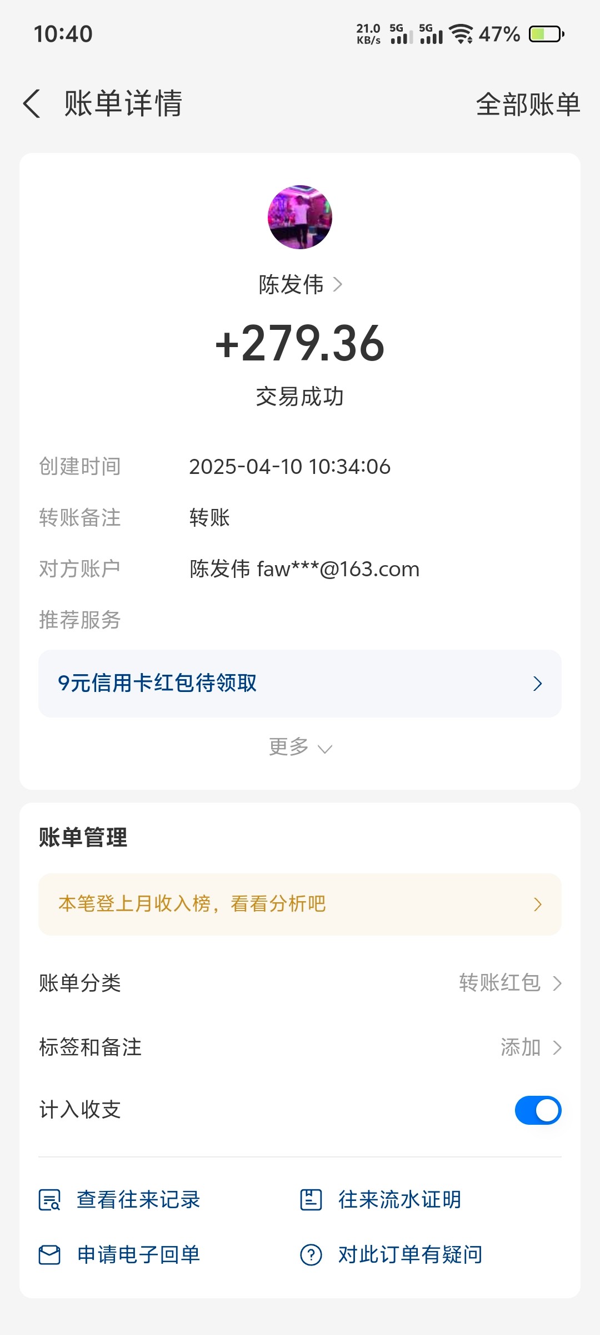The width and height of the screenshot is (600, 1335).
Task: Tap the battery status icon
Action: (546, 34)
